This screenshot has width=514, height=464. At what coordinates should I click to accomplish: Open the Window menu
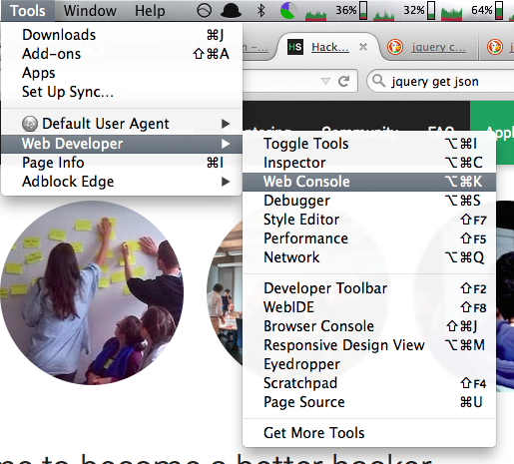[x=90, y=11]
